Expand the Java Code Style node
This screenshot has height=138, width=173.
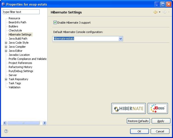(x=6, y=43)
